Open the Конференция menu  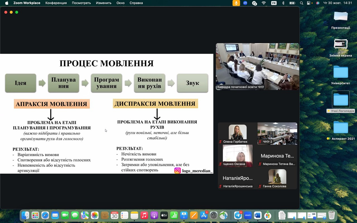(x=56, y=3)
